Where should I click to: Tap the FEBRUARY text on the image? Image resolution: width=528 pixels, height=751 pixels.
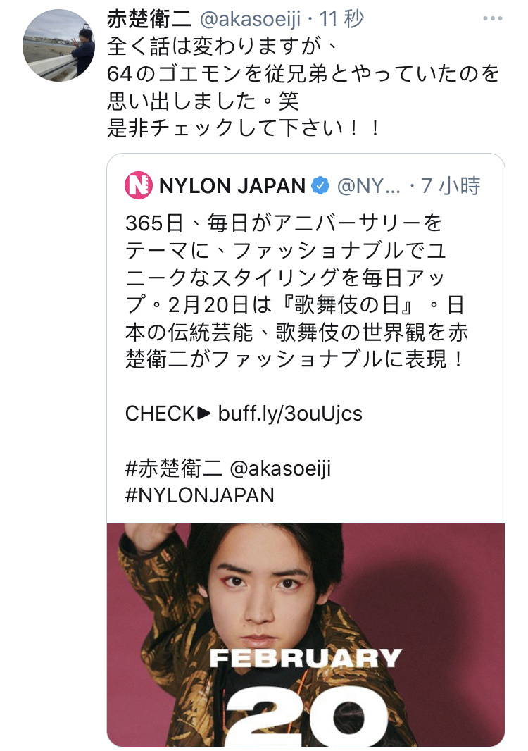[x=306, y=658]
